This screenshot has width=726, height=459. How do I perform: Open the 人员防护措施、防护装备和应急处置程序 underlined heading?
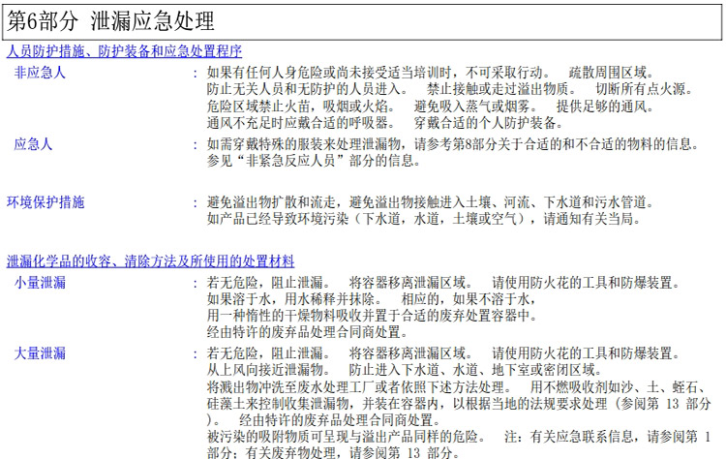pos(124,51)
